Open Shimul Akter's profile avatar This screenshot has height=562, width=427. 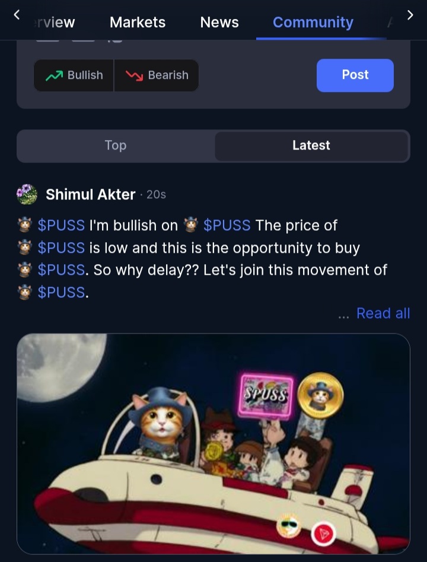27,194
